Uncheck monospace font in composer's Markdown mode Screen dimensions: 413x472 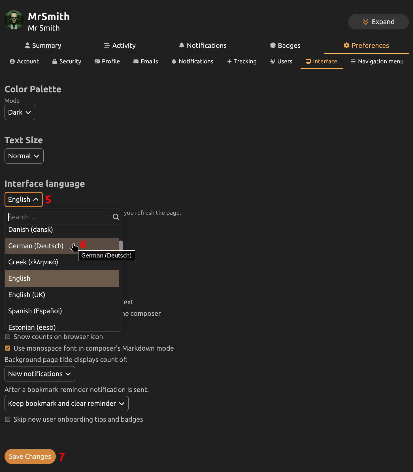point(8,348)
